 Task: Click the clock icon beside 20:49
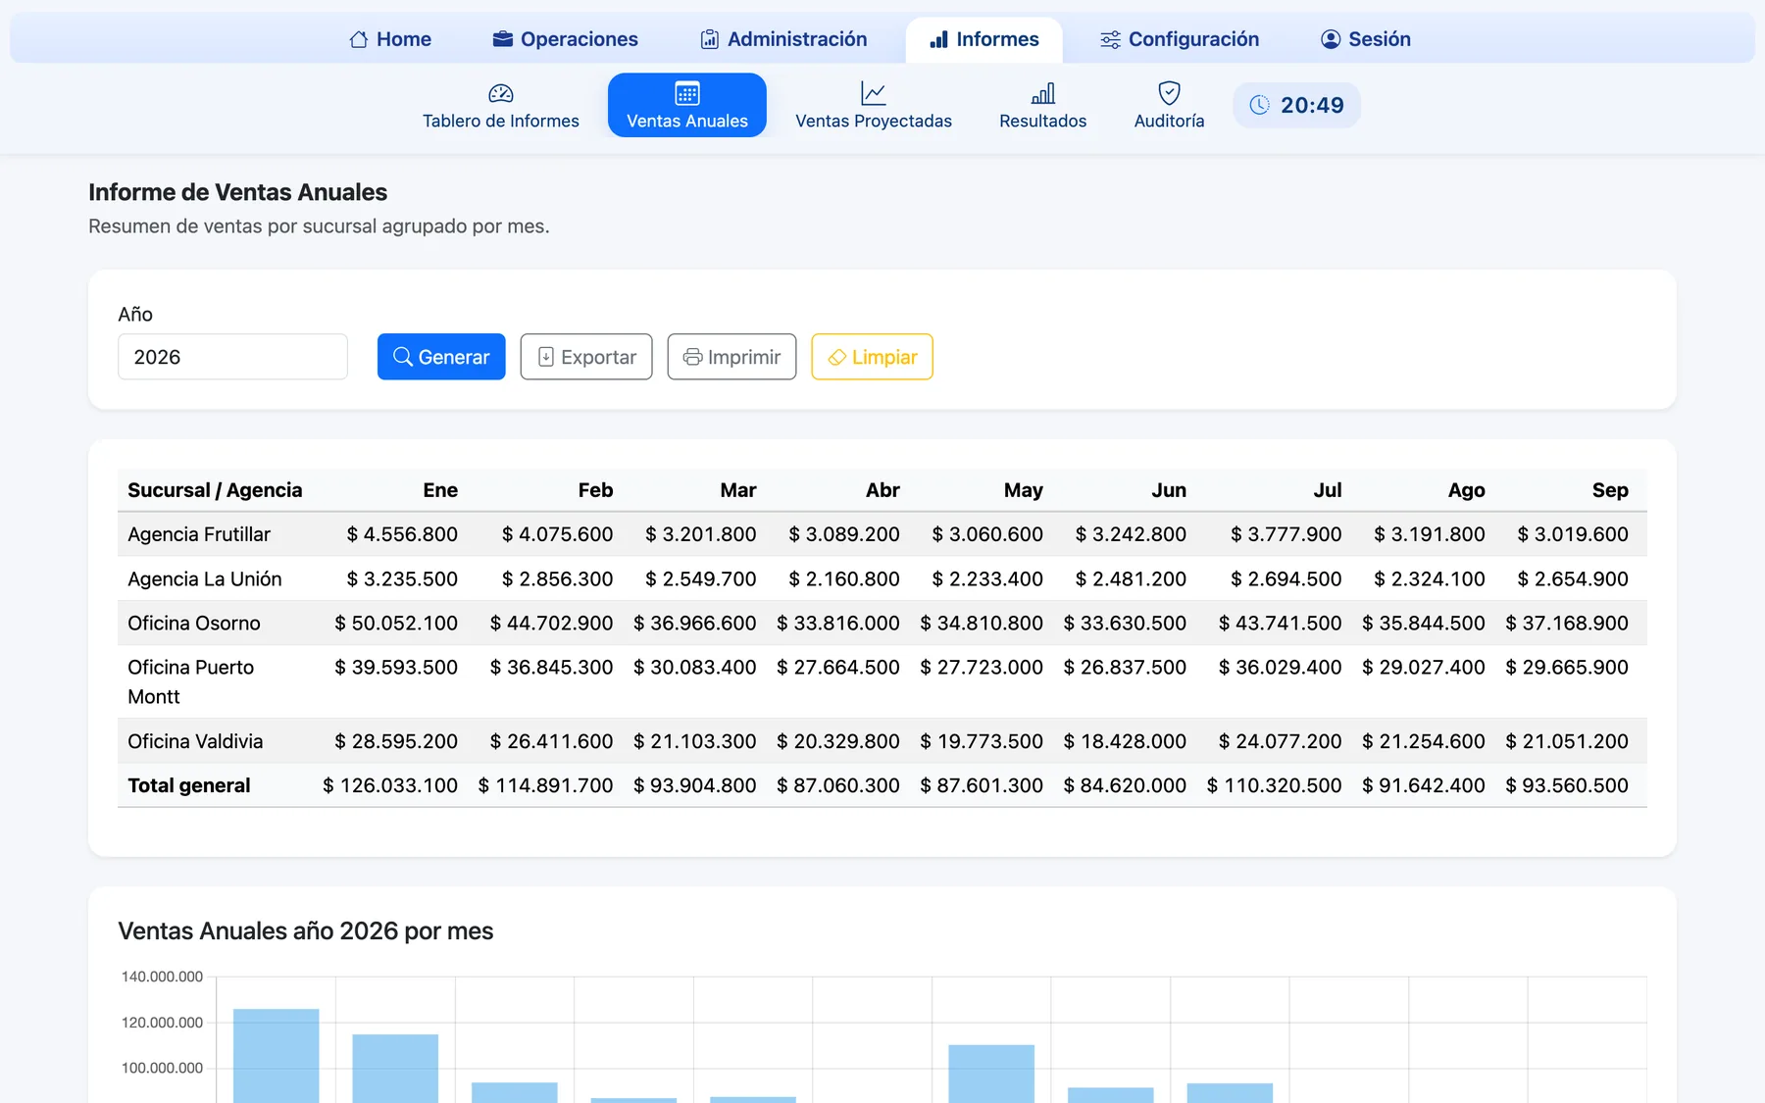1260,105
